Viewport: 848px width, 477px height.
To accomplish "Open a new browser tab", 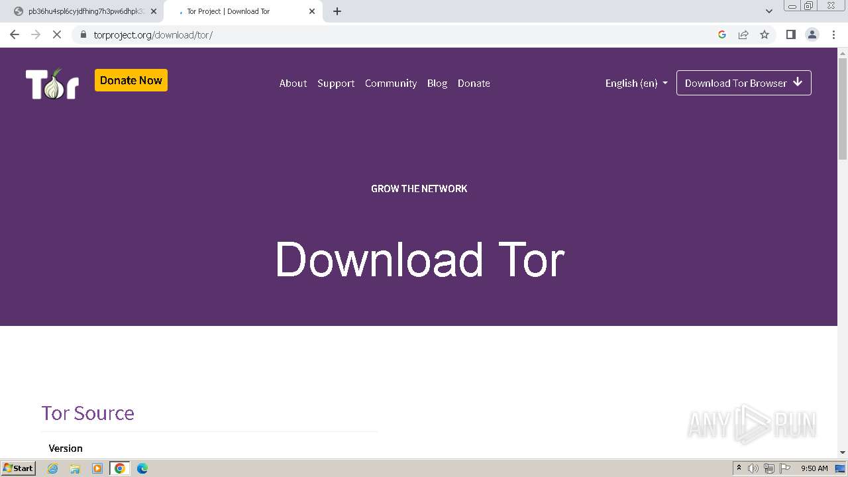I will [x=337, y=11].
